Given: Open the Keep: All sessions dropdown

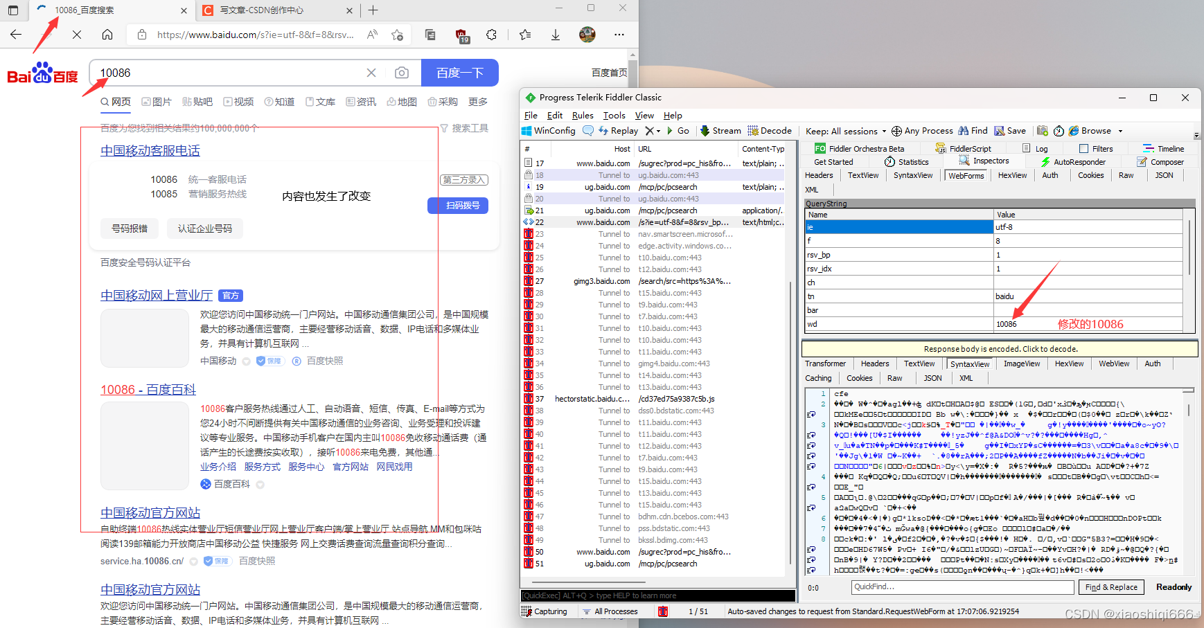Looking at the screenshot, I should (846, 131).
